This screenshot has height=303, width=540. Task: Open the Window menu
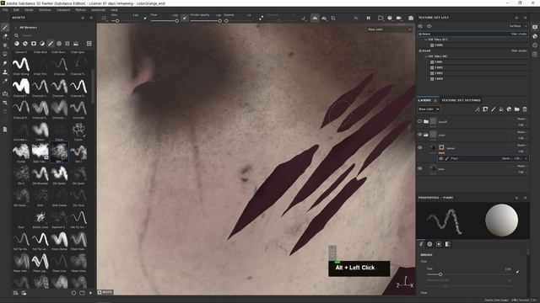point(45,10)
